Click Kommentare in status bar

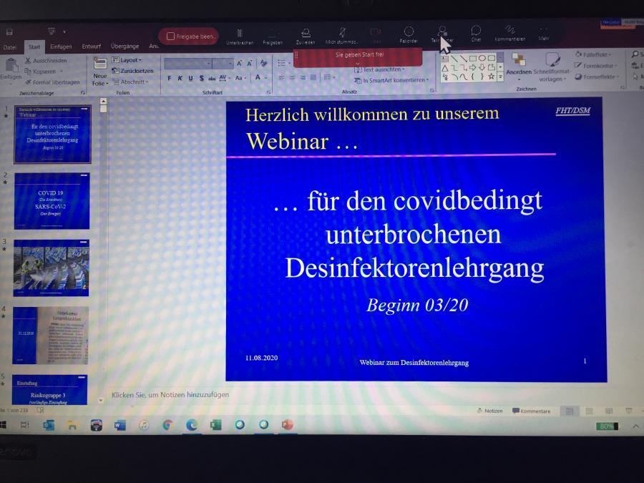click(x=532, y=411)
